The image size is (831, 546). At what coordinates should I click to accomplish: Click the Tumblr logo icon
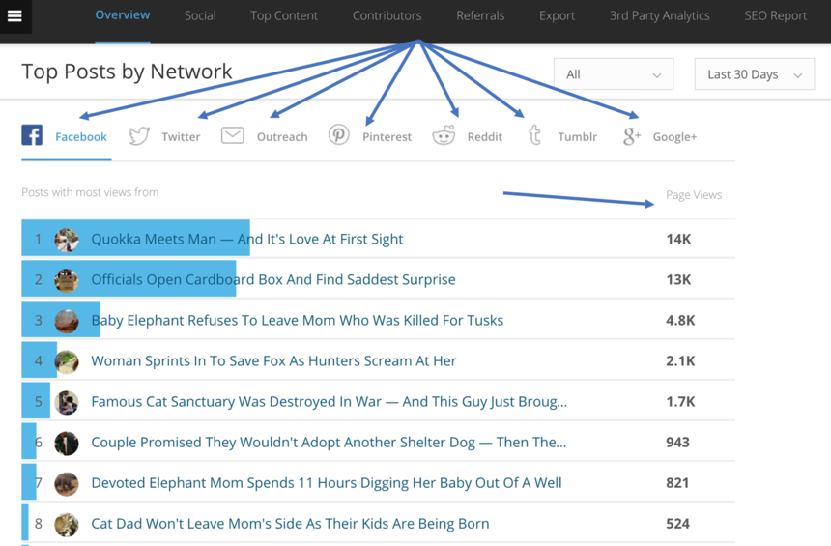click(x=534, y=135)
